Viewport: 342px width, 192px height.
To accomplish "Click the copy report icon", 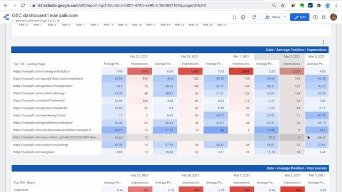I will point(243,17).
